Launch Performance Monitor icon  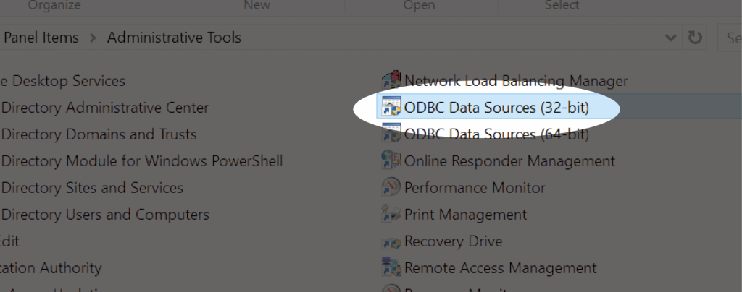point(391,188)
